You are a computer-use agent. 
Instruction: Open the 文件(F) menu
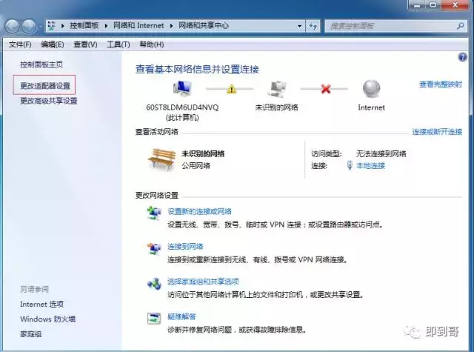point(20,44)
